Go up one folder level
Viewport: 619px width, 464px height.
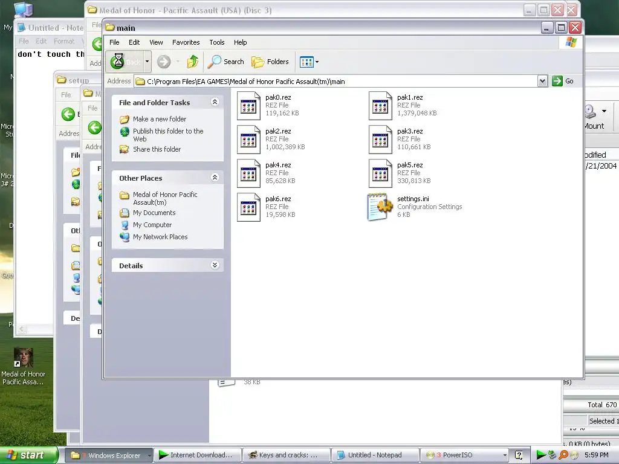(x=193, y=62)
